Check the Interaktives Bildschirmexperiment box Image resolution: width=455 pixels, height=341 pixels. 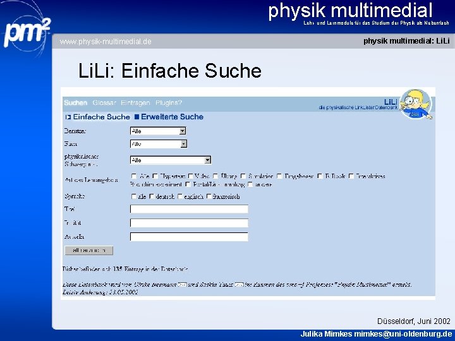point(351,176)
